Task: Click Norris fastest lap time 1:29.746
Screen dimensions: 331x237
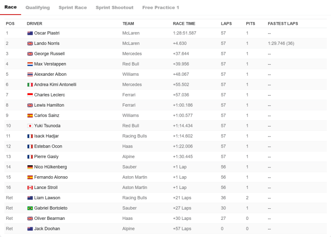Action: 276,44
